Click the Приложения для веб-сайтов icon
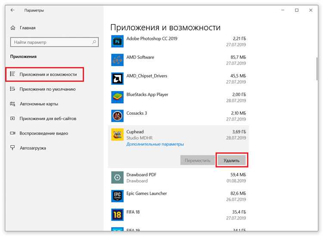The height and width of the screenshot is (236, 323). [12, 118]
